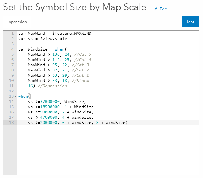Click the pencil icon beside Edit
Image resolution: width=203 pixels, height=178 pixels.
(x=155, y=9)
